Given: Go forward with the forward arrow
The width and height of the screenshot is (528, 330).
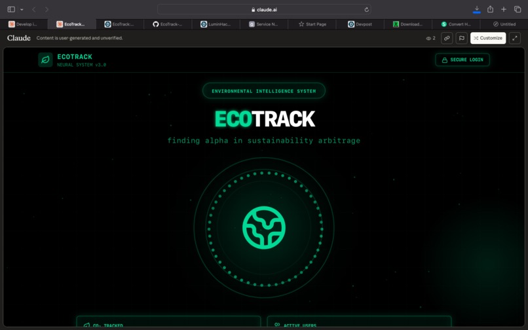Looking at the screenshot, I should tap(47, 9).
